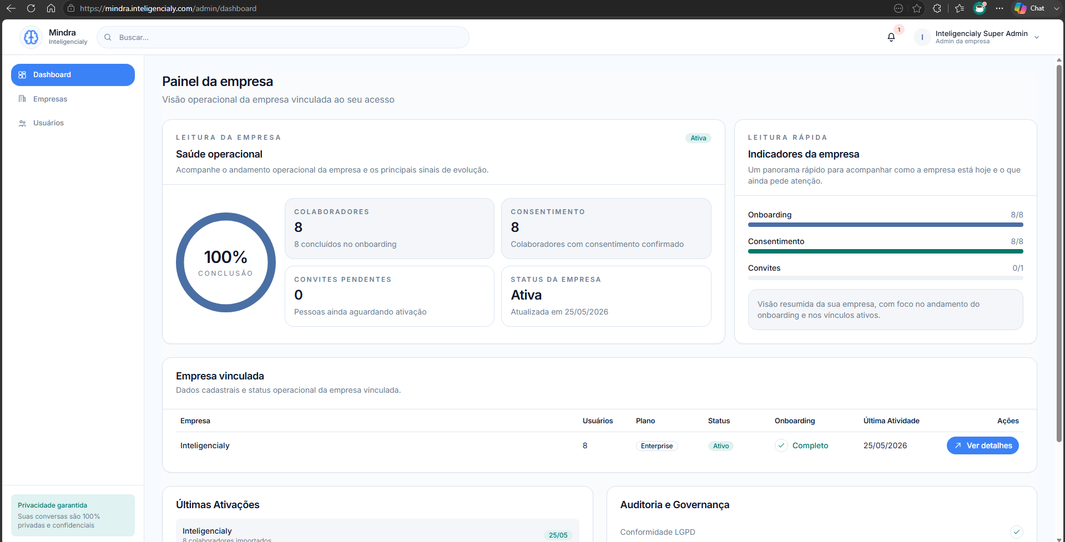Click the Conformidade LGPD check icon
Viewport: 1065px width, 542px height.
click(1016, 532)
